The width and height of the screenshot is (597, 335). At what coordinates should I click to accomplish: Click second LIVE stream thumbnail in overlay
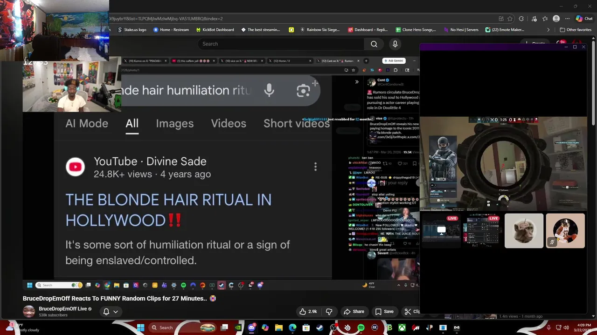point(482,231)
